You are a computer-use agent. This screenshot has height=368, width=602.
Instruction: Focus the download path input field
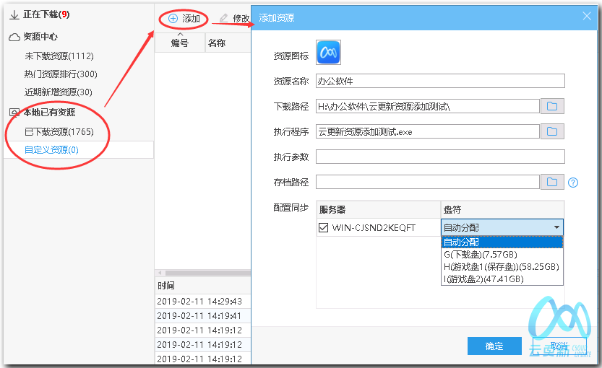pos(428,106)
